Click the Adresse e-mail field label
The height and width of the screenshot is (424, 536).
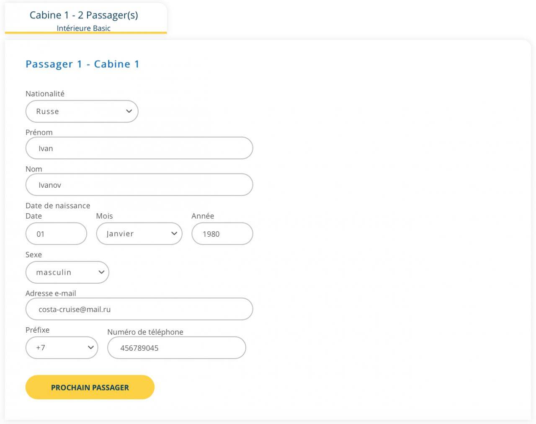click(x=51, y=293)
